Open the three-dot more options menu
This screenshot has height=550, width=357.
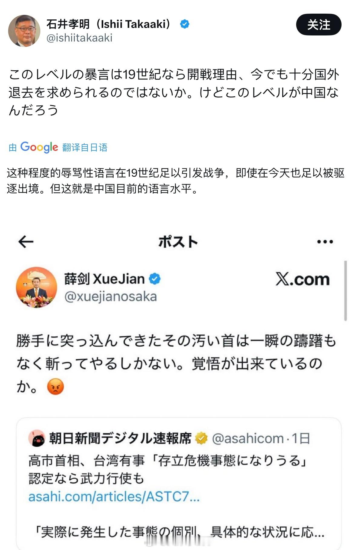325,242
